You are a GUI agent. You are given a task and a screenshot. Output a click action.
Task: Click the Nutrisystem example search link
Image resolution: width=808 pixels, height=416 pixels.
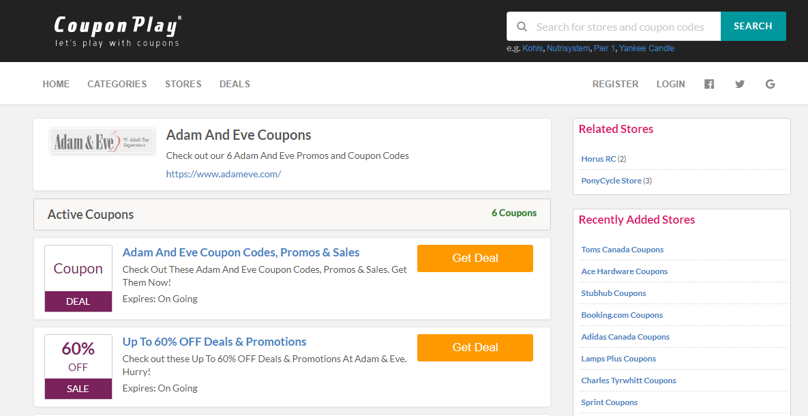568,48
